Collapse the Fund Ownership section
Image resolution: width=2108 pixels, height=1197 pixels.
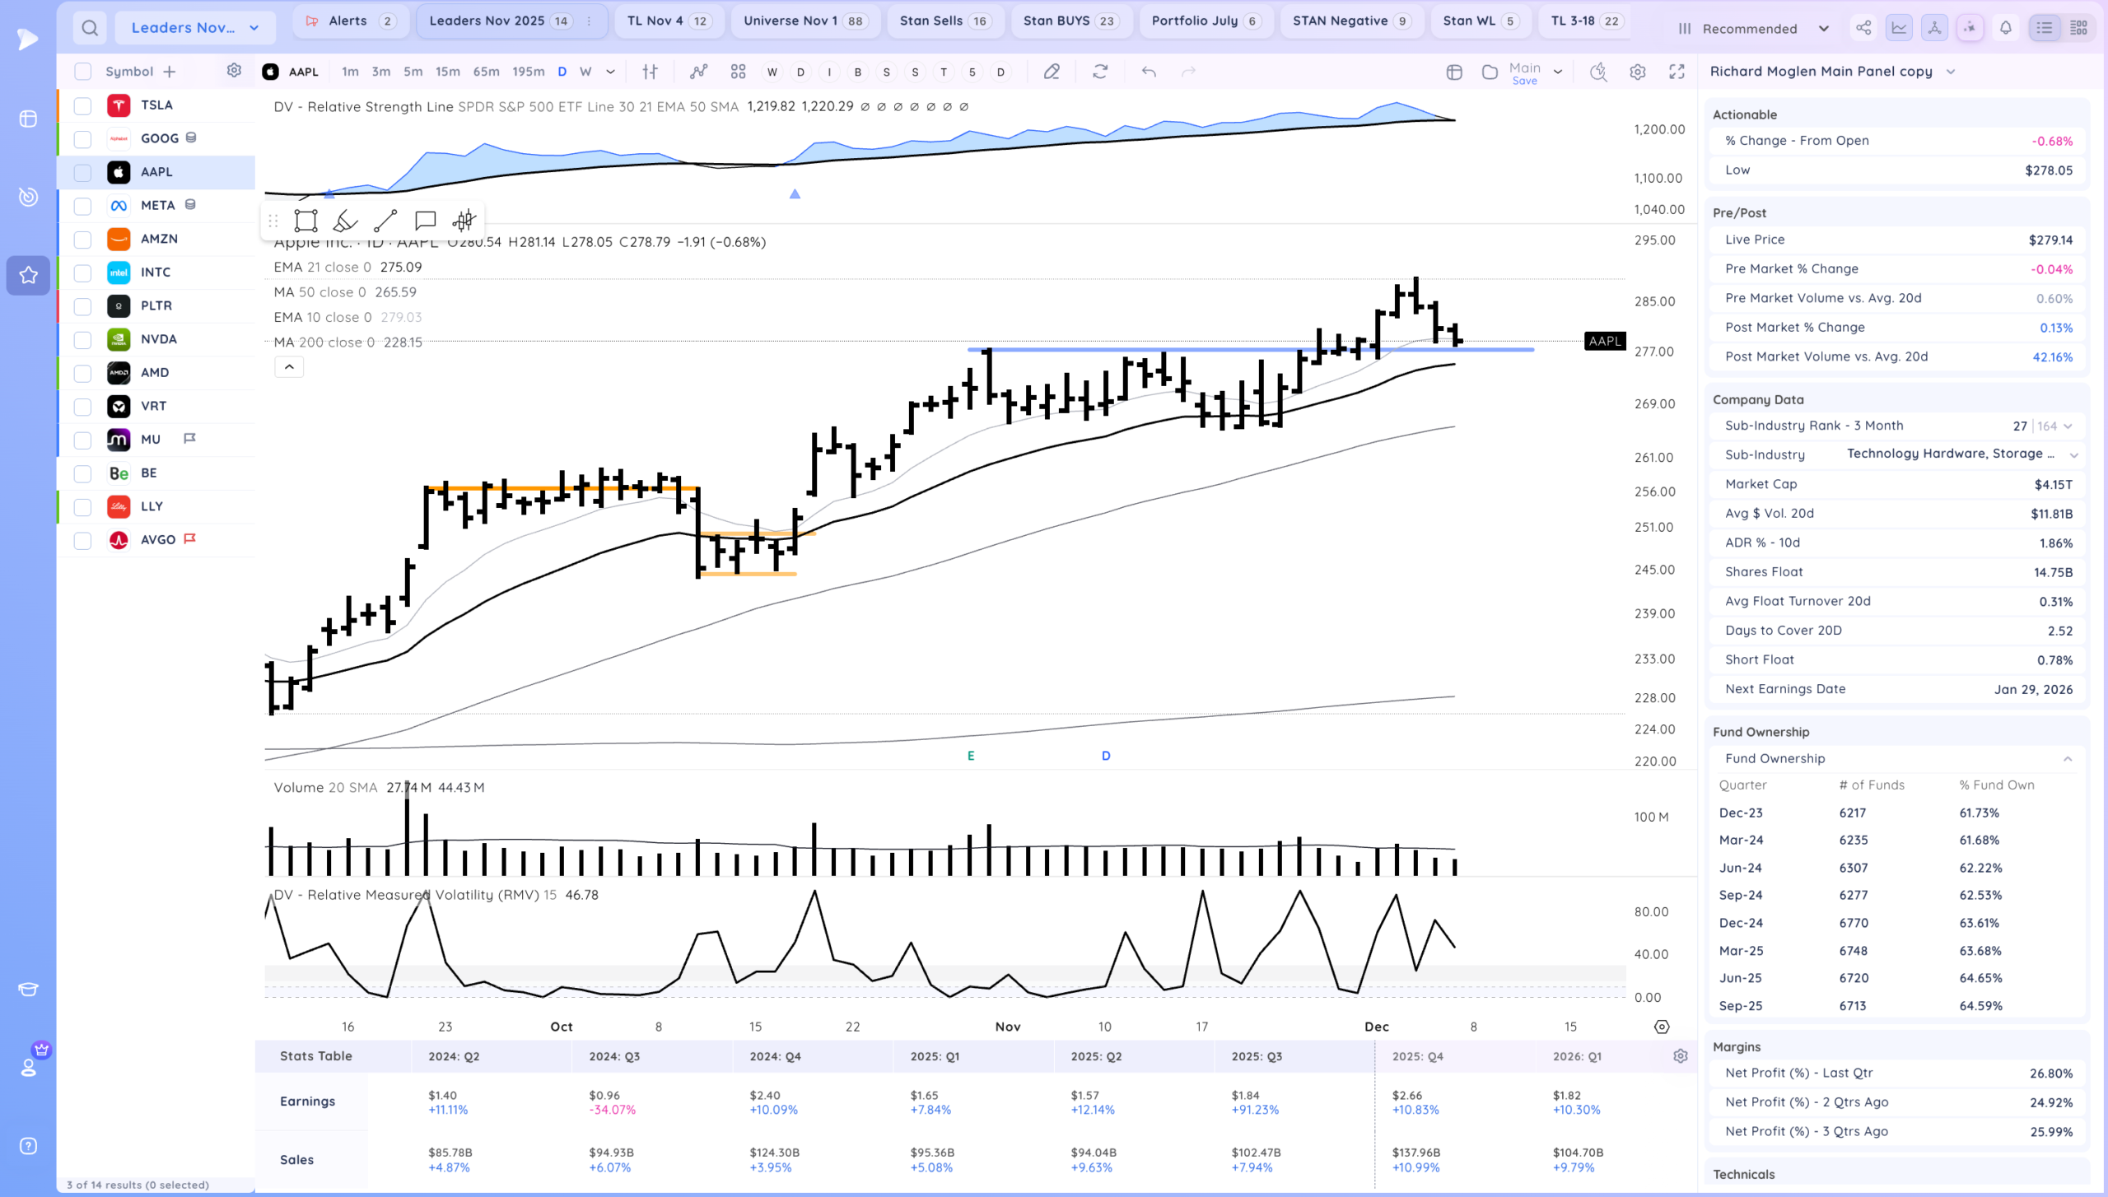(x=2067, y=759)
